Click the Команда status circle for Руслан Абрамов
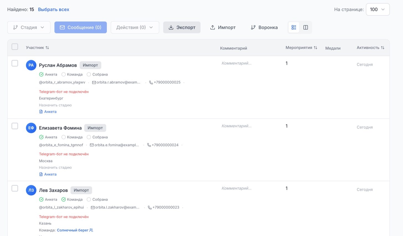403x236 pixels. click(x=63, y=75)
